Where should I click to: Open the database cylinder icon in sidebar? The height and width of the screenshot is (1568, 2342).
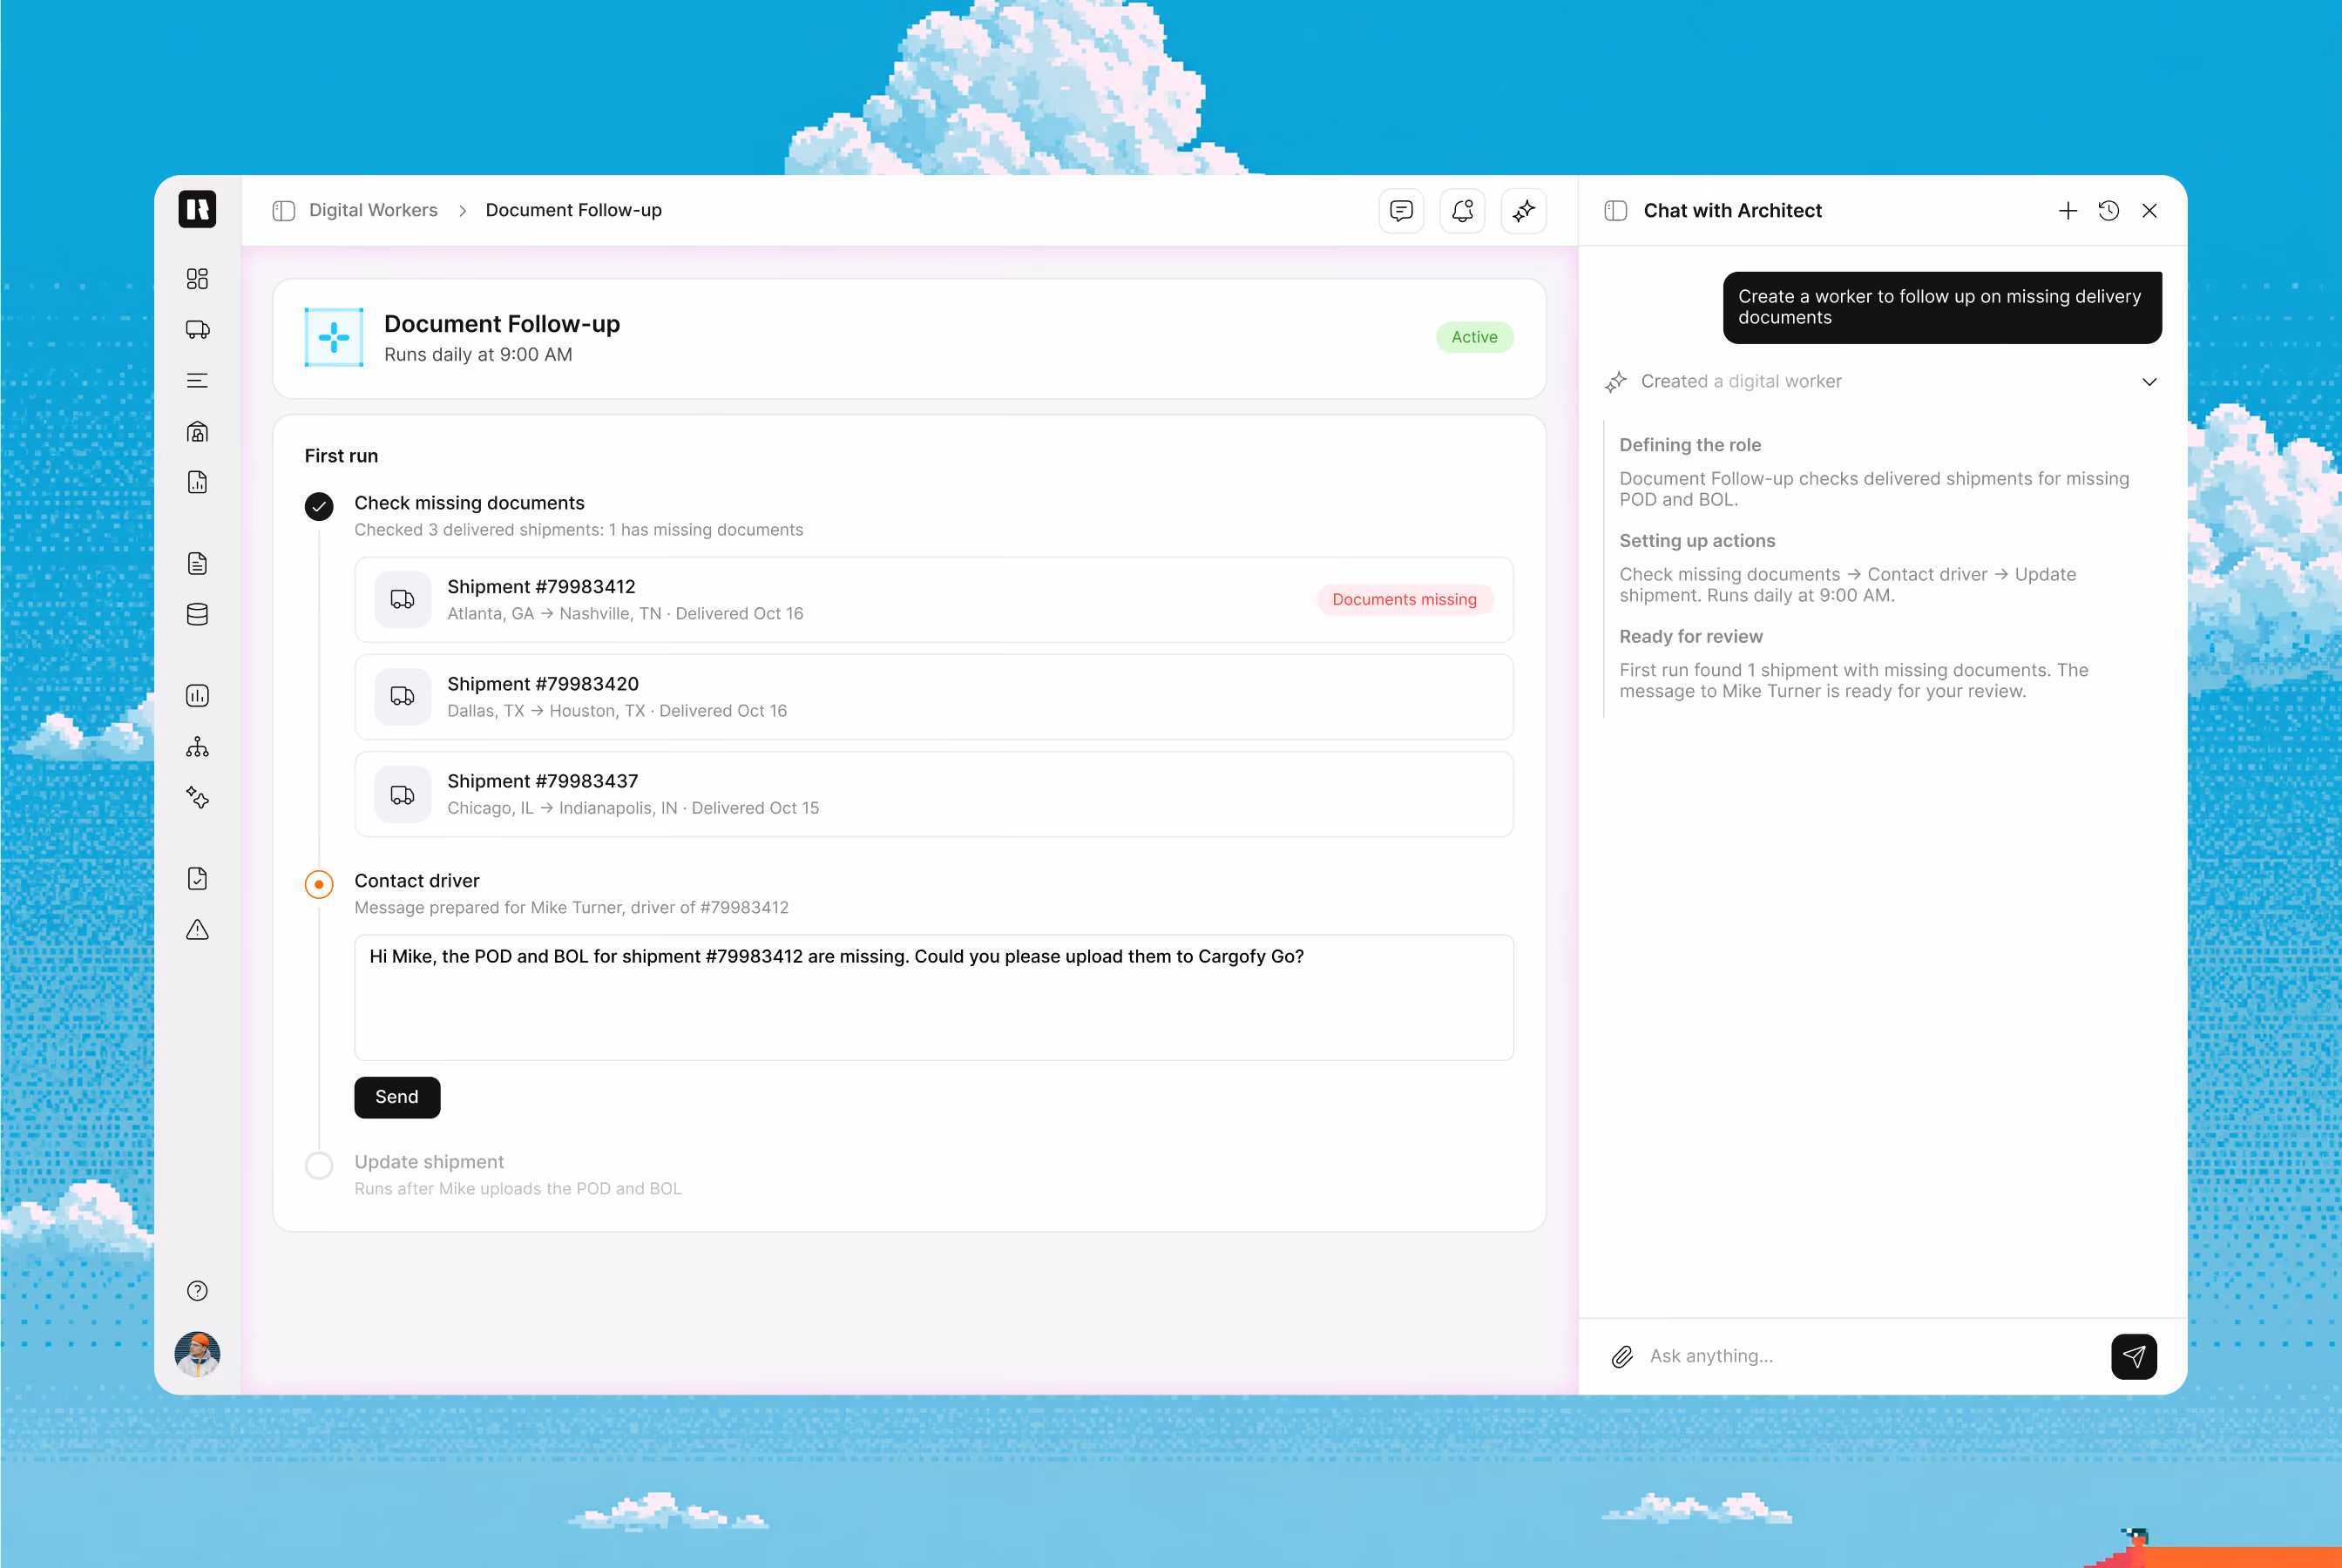[x=197, y=615]
